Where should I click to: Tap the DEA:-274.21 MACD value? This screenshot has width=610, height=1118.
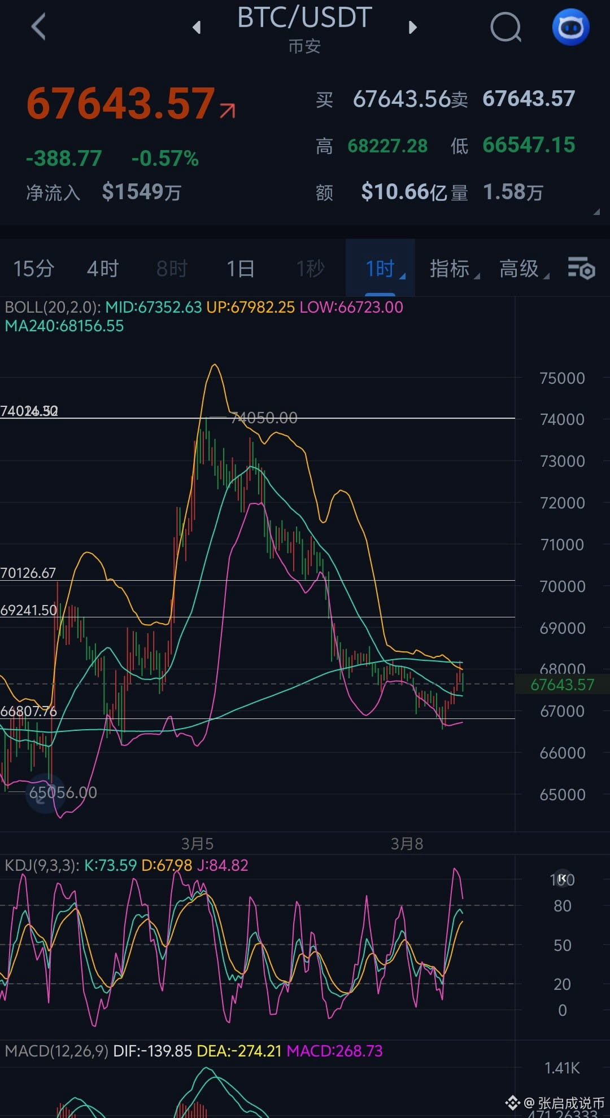point(239,1051)
